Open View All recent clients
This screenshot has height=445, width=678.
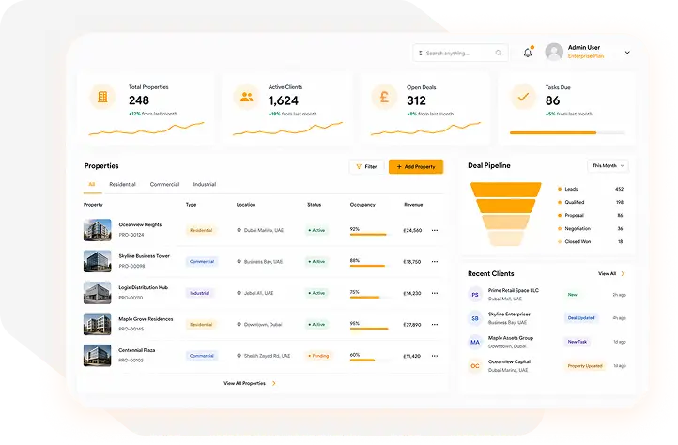click(607, 274)
